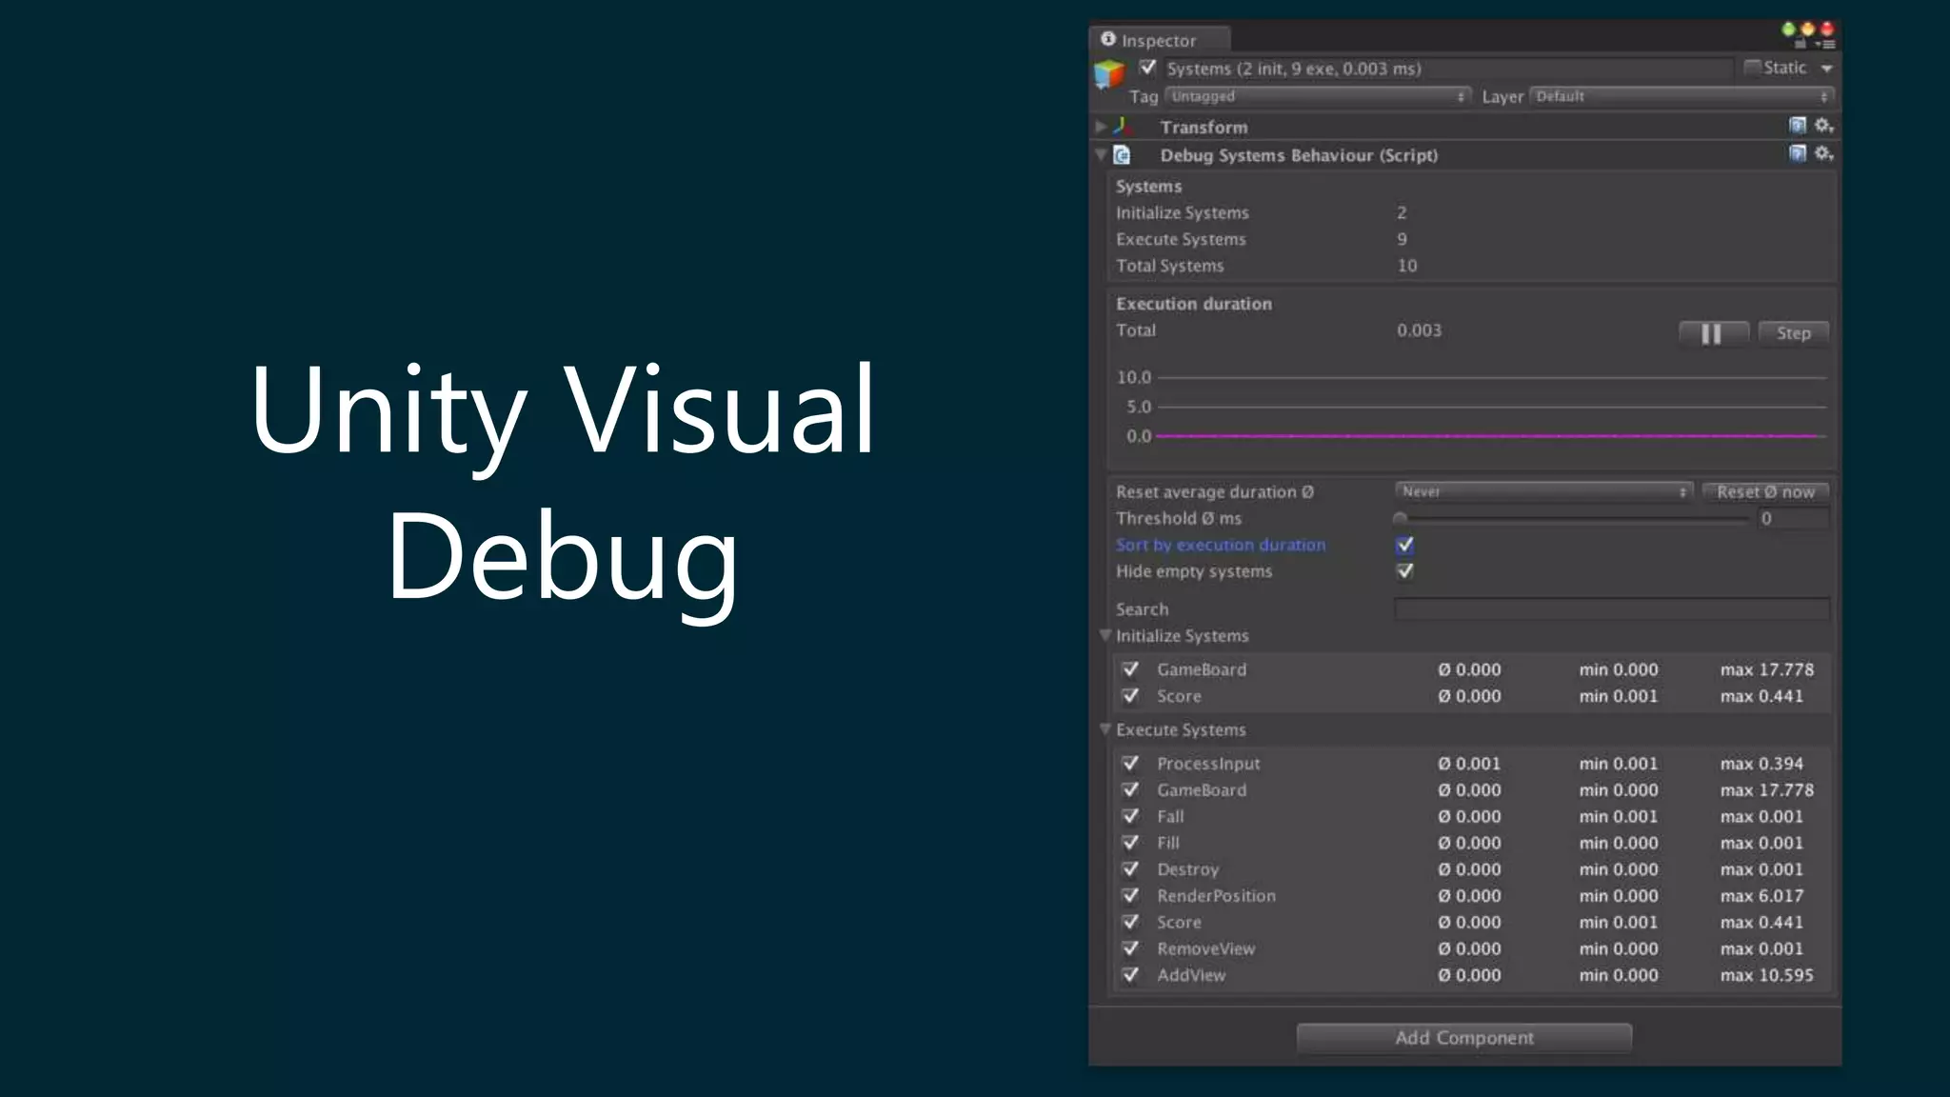
Task: Toggle the GameObject active checkbox
Action: (x=1147, y=68)
